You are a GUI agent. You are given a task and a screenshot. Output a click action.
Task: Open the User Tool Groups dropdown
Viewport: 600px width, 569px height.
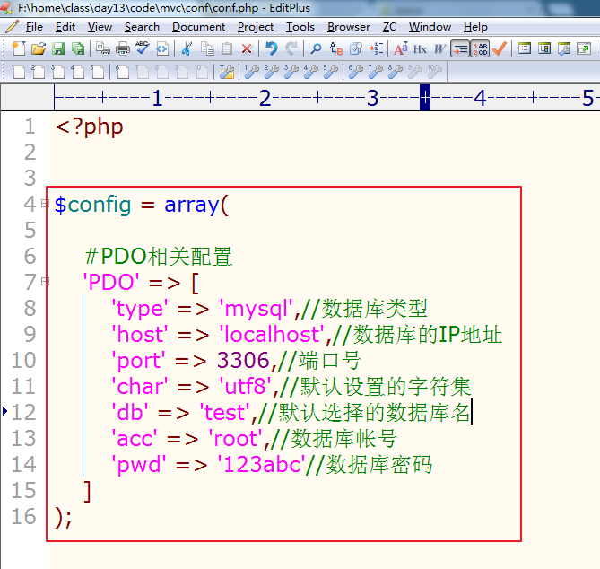tap(227, 71)
